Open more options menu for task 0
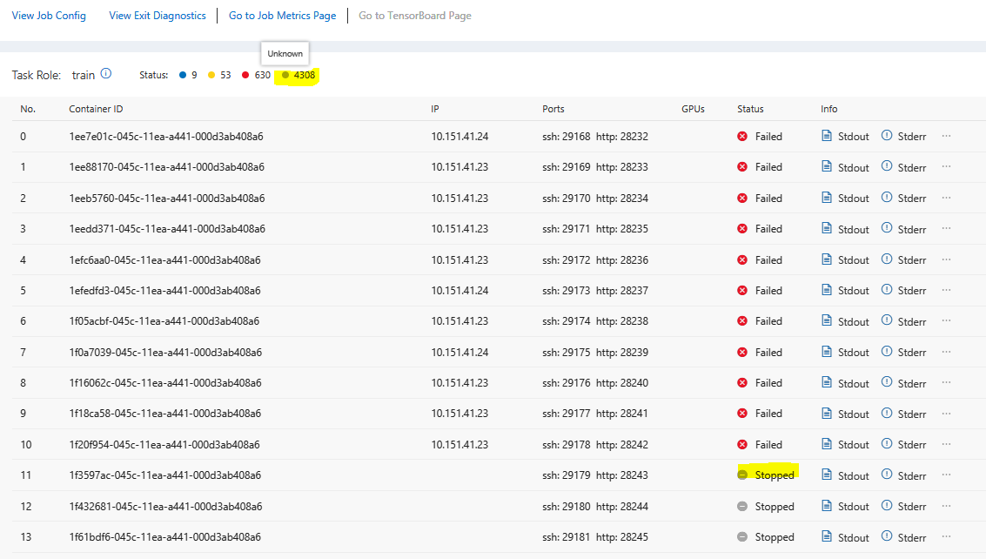The height and width of the screenshot is (559, 986). click(946, 136)
